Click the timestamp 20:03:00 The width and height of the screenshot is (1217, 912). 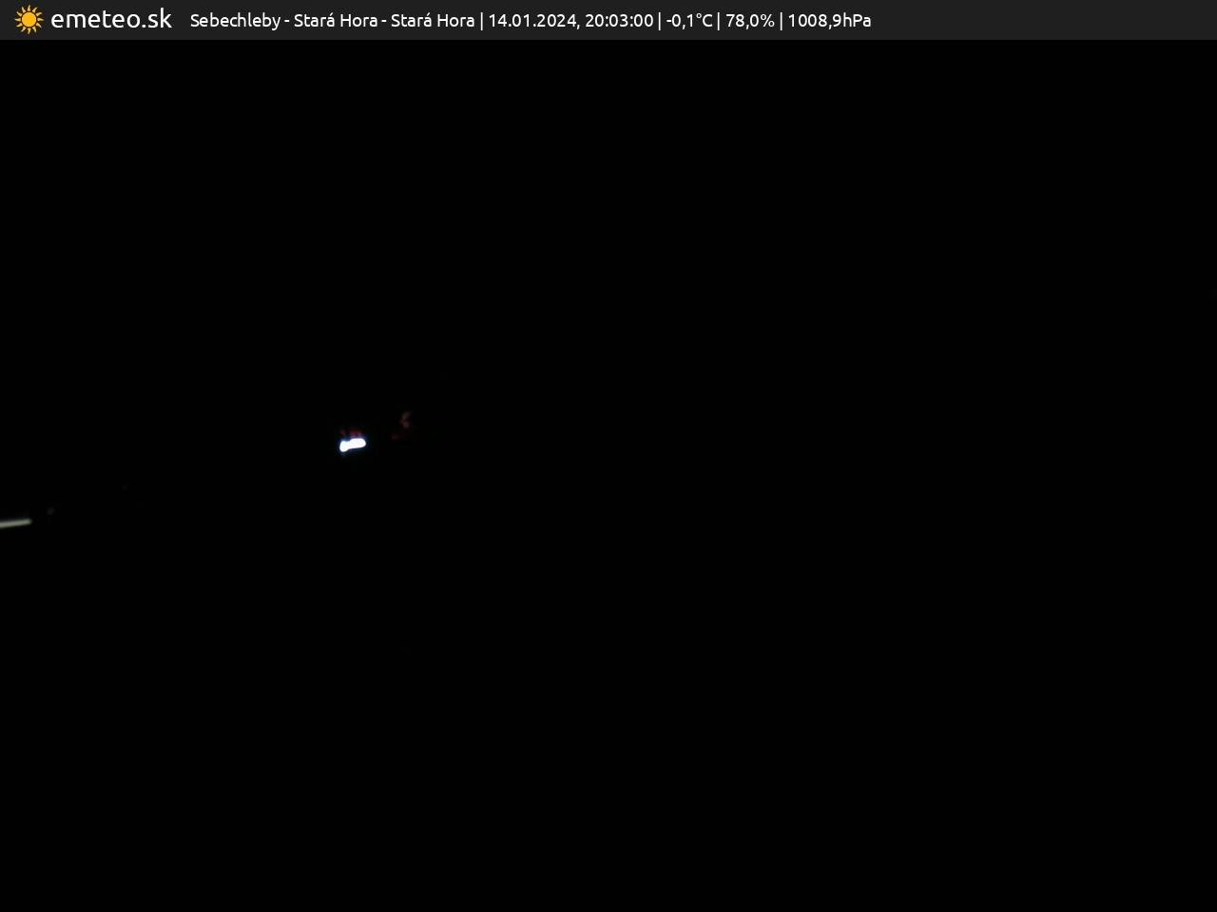(x=619, y=21)
